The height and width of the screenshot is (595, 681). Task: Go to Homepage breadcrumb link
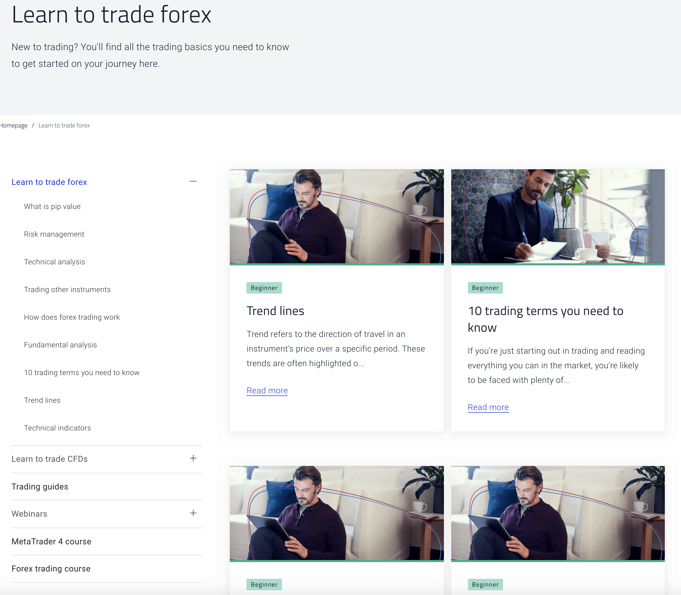[x=14, y=126]
